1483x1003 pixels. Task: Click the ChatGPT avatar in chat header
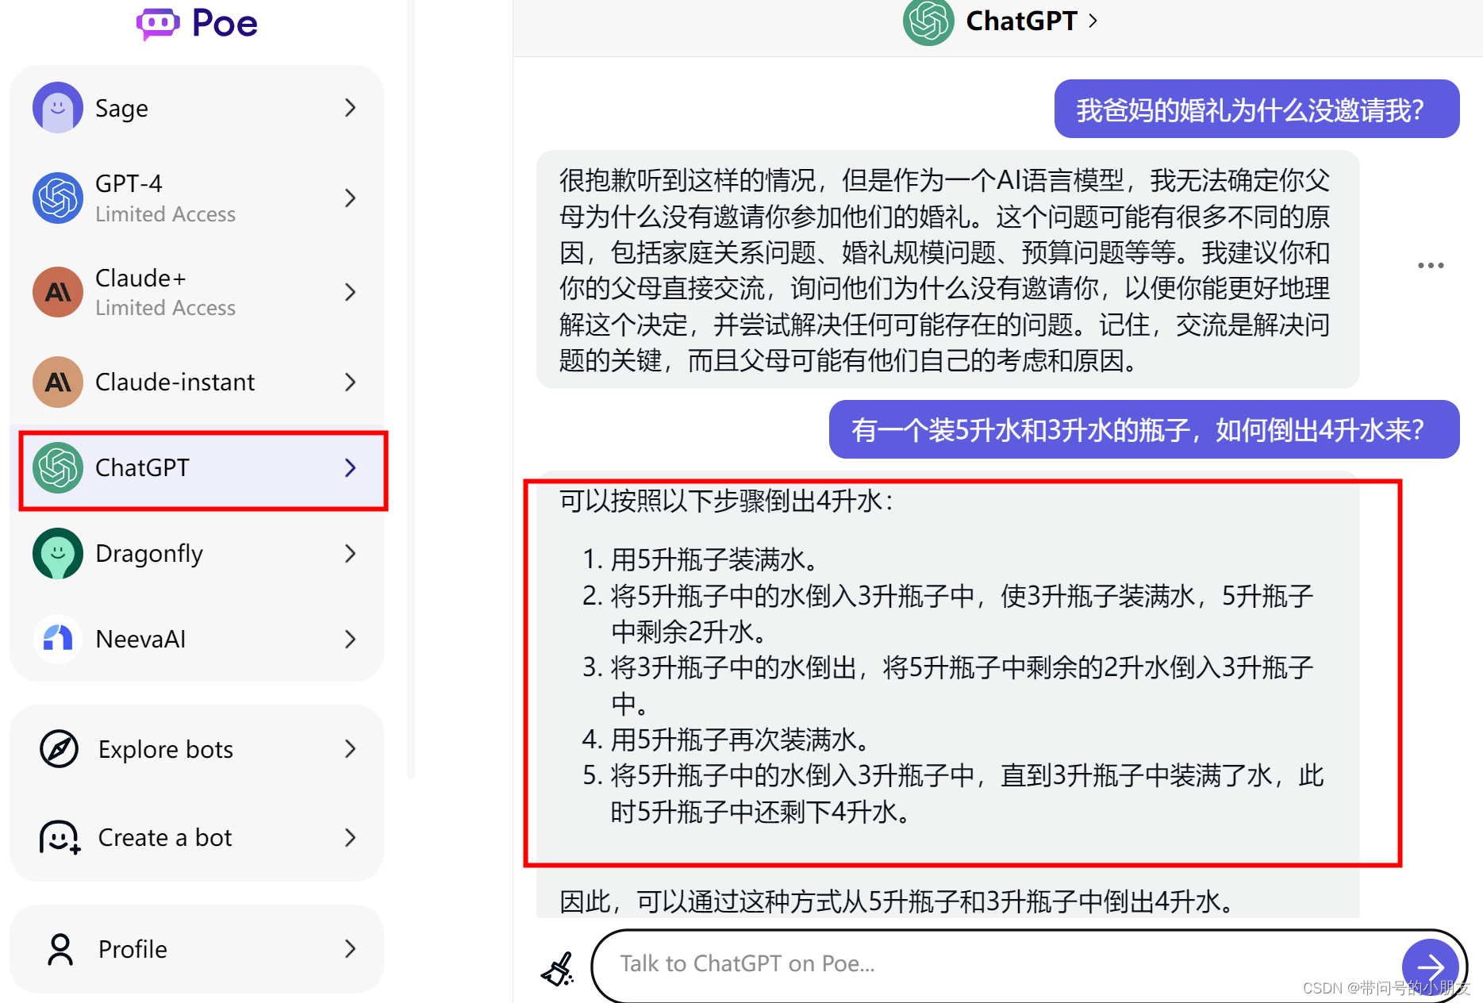point(928,21)
